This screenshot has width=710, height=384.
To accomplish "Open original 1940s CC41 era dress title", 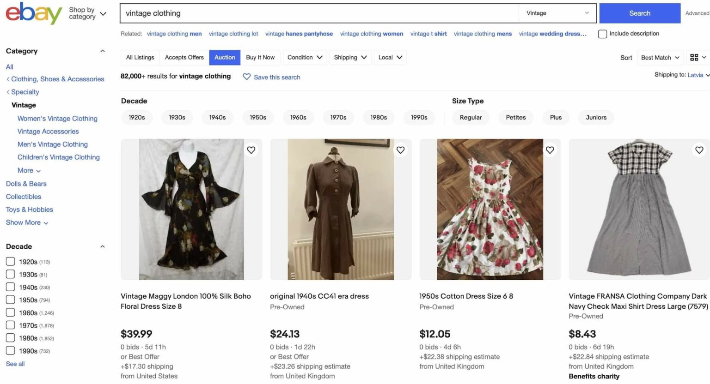I will pos(319,296).
